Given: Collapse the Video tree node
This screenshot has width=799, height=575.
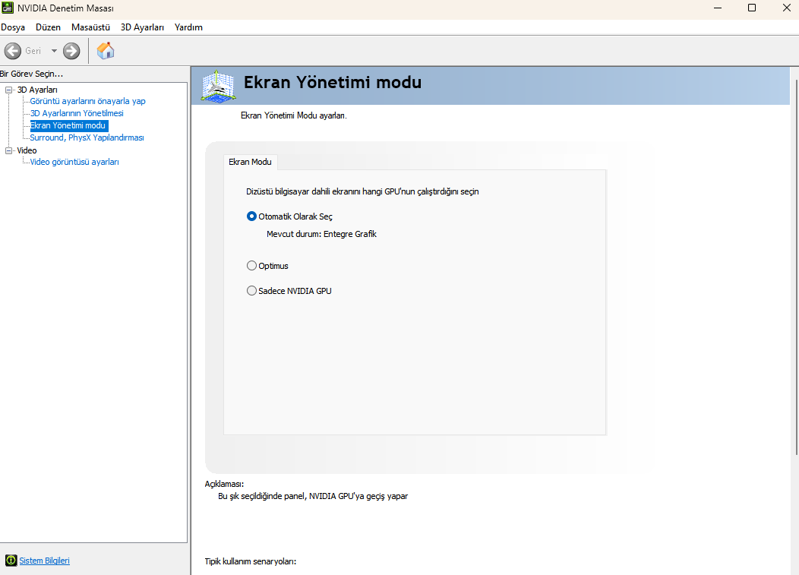Looking at the screenshot, I should click(x=8, y=150).
